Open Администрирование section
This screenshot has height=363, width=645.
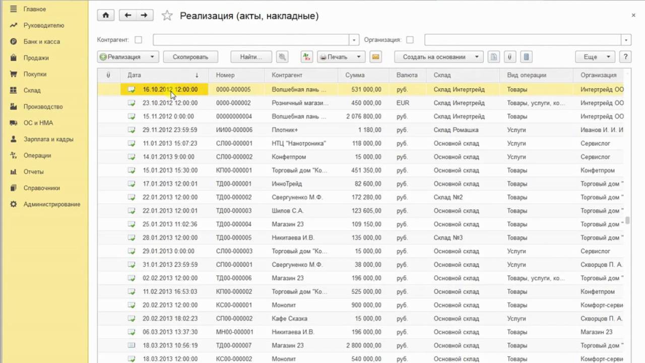tap(52, 204)
